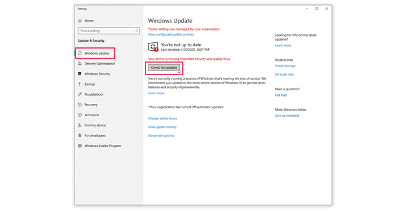Viewport: 395px width, 211px height.
Task: Go to Windows Security section
Action: 97,74
